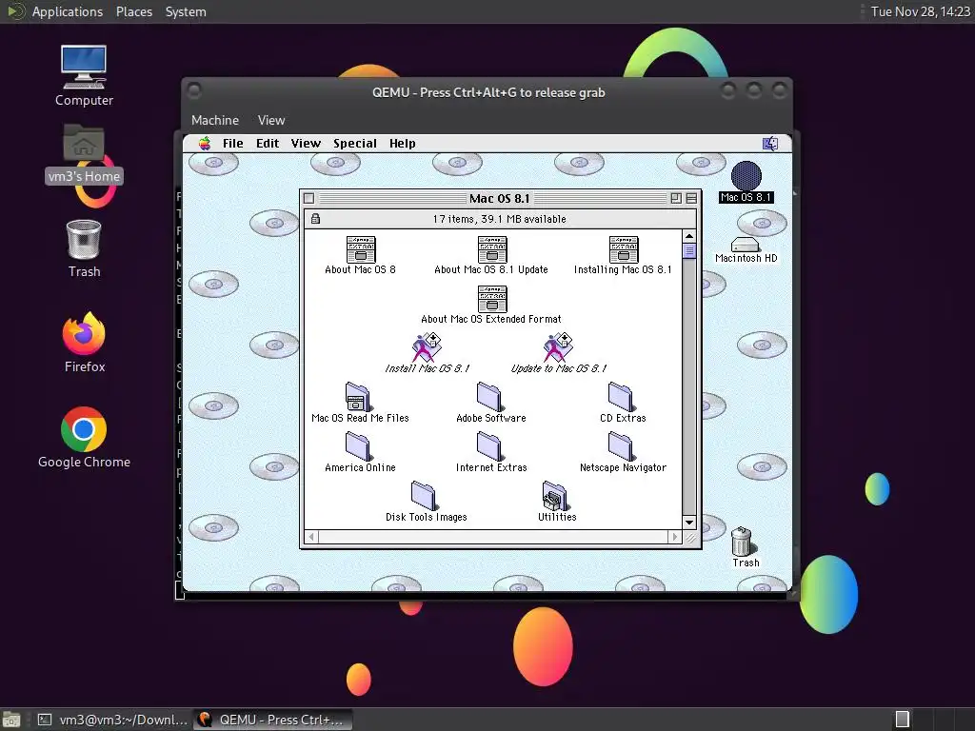Image resolution: width=975 pixels, height=731 pixels.
Task: Open the Places menu in top panel
Action: pyautogui.click(x=134, y=11)
